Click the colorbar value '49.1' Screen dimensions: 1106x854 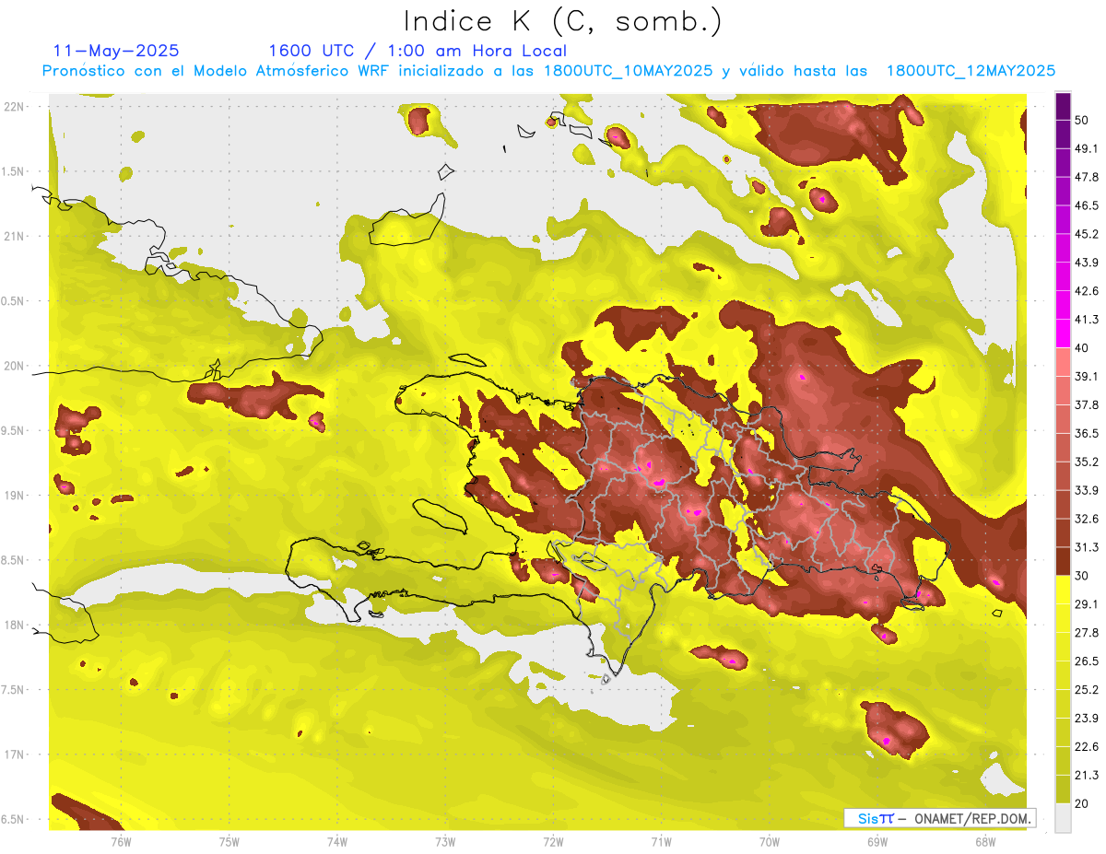(x=1088, y=148)
